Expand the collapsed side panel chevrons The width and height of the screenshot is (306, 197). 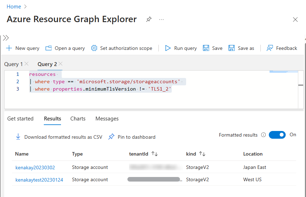pyautogui.click(x=6, y=38)
